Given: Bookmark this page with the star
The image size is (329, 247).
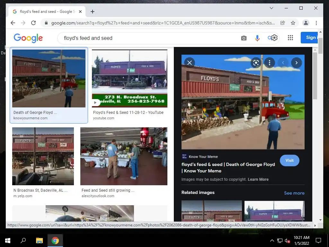Looking at the screenshot, I should click(x=293, y=23).
